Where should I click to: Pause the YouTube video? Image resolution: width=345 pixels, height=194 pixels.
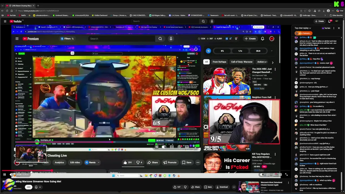(x=4, y=175)
